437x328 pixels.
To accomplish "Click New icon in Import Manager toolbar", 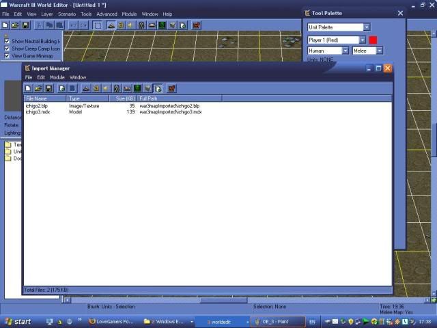I will click(28, 88).
